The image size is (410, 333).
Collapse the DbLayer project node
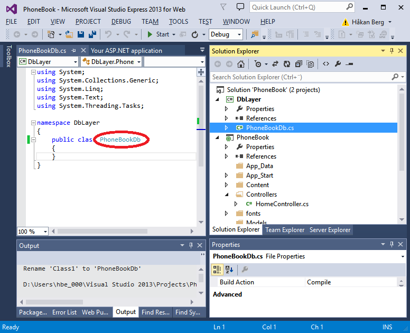[x=217, y=99]
